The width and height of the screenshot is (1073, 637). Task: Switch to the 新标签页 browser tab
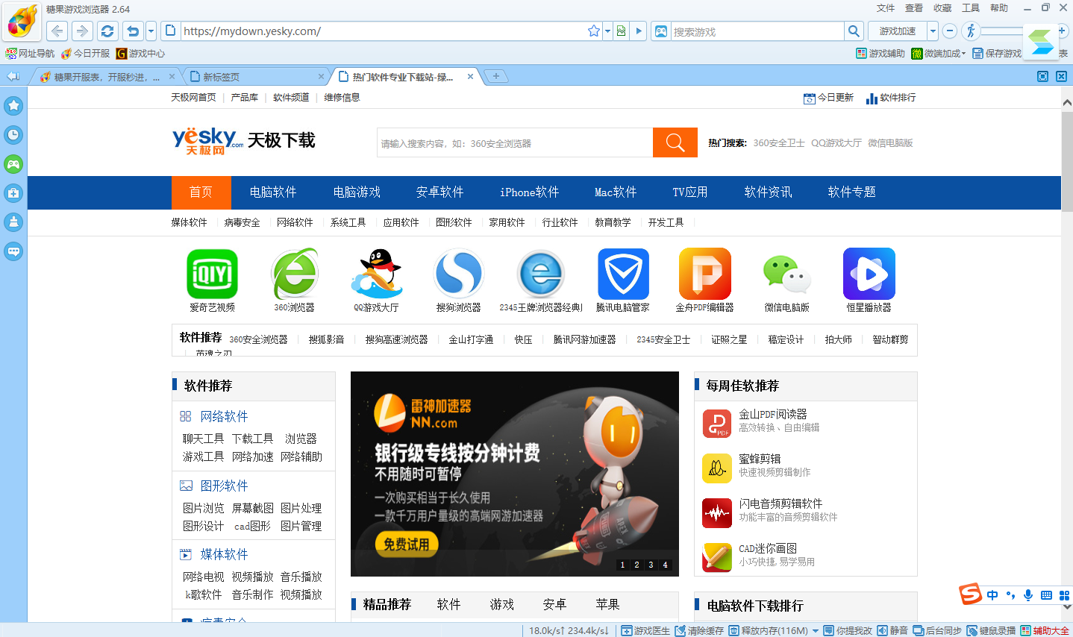(254, 77)
